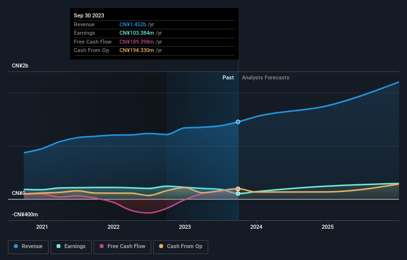Select the Revenue data point marker on the chart

click(x=238, y=122)
